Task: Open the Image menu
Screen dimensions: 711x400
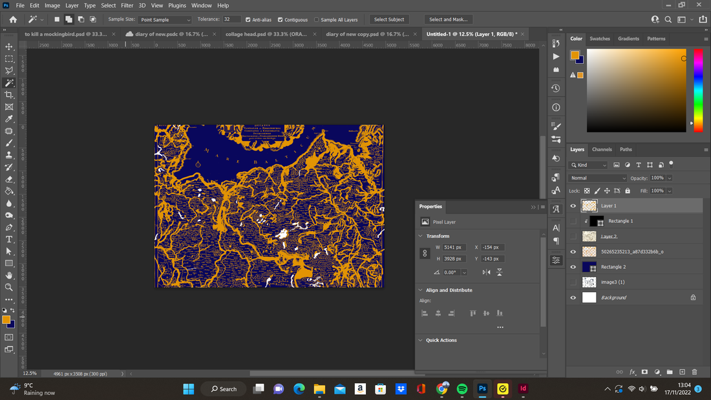Action: click(52, 5)
